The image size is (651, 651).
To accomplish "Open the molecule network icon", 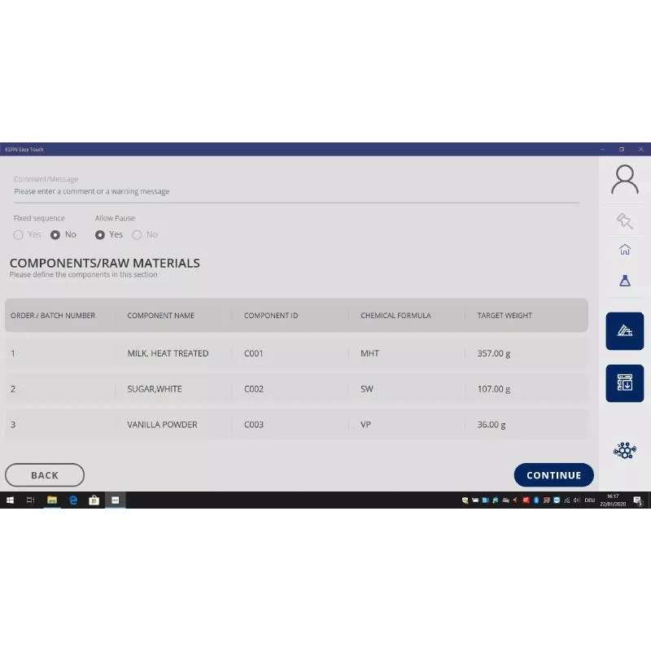I will pyautogui.click(x=624, y=450).
